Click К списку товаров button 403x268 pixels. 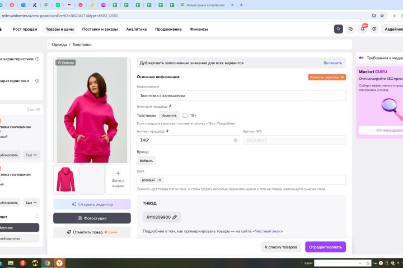(x=281, y=247)
